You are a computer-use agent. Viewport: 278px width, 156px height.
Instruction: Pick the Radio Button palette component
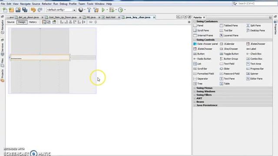[202, 59]
